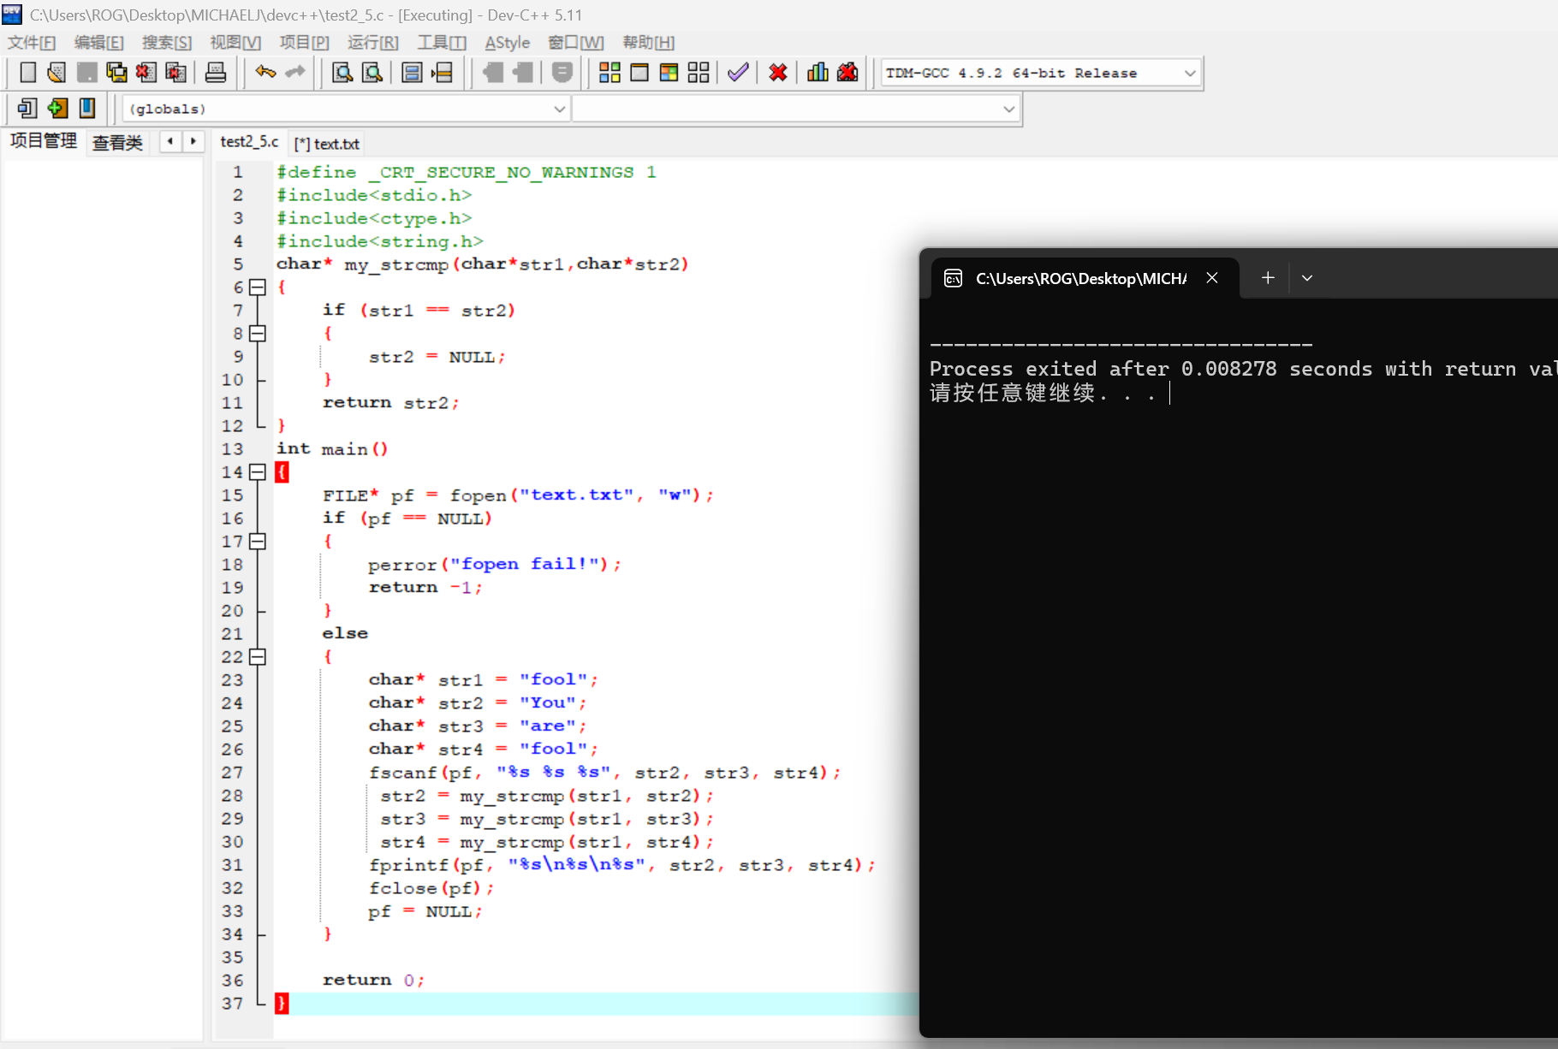Click the first document icon in second toolbar row
The image size is (1558, 1049).
(x=27, y=108)
